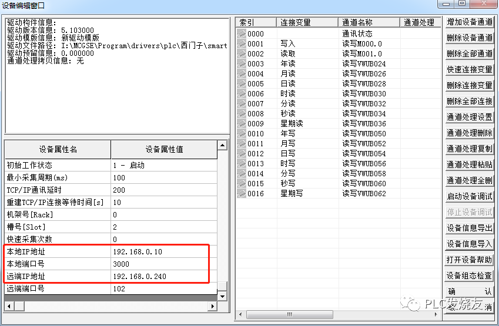Edit 初始工作状态 value 1 - 启动
The width and height of the screenshot is (499, 326).
click(x=164, y=166)
